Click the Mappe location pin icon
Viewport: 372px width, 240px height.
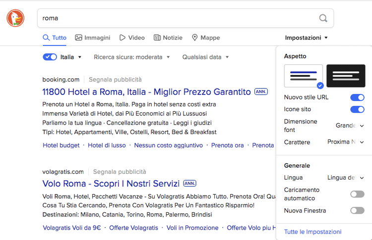coord(195,38)
